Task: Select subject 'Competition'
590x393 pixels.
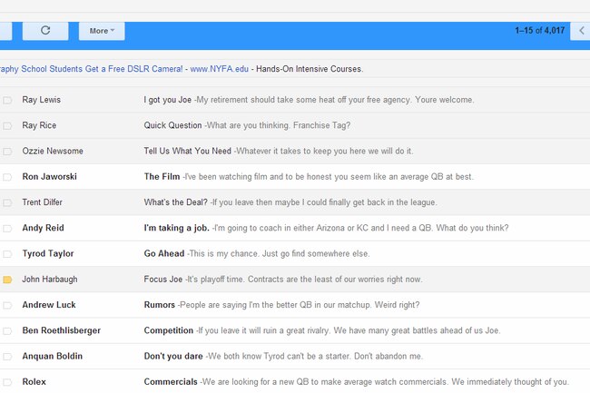Action: tap(169, 330)
